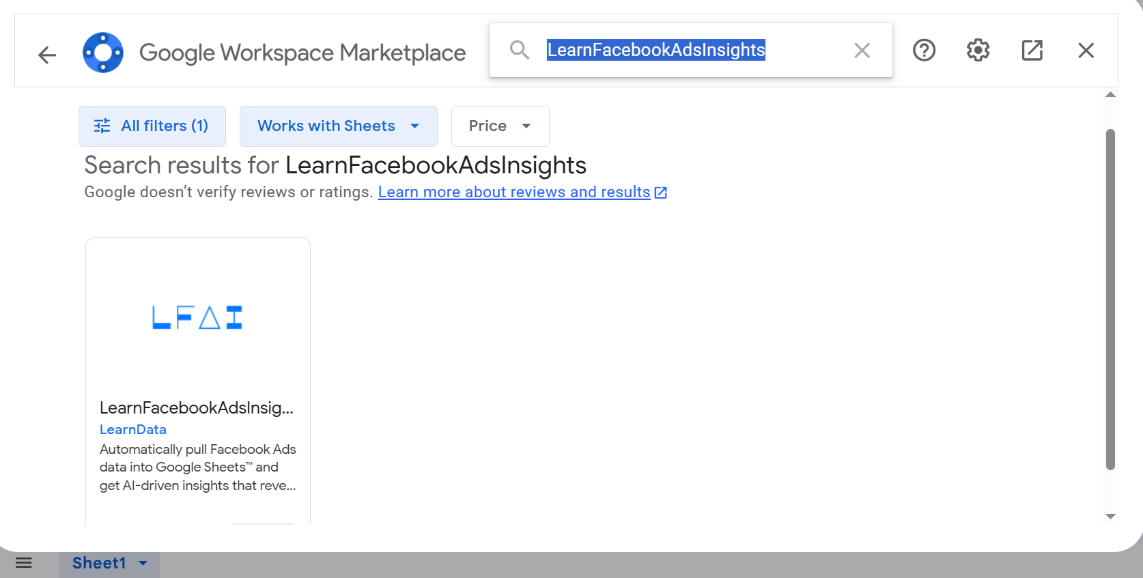1143x578 pixels.
Task: Expand the Price filter dropdown
Action: 500,126
